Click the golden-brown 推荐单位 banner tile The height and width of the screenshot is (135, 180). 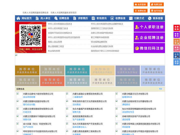click(x=27, y=70)
